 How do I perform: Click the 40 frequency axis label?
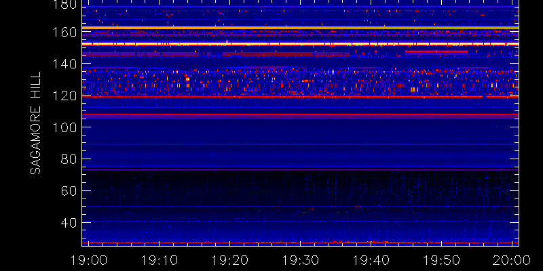(x=69, y=223)
